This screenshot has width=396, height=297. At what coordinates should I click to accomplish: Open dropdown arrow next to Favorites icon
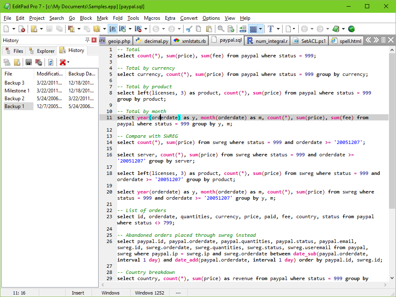104,29
